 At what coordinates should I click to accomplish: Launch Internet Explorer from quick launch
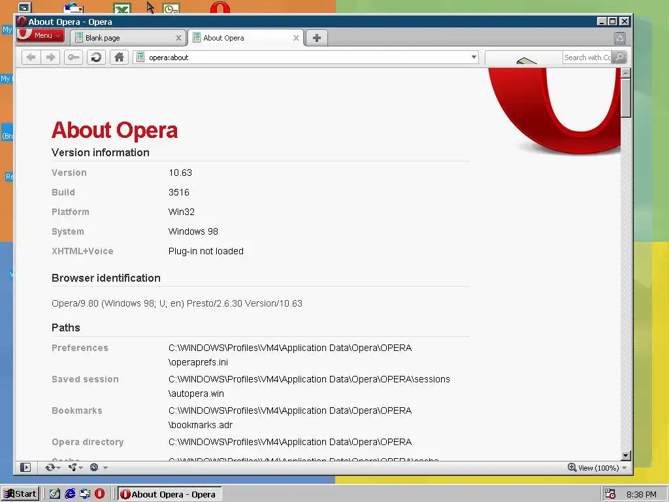[70, 494]
